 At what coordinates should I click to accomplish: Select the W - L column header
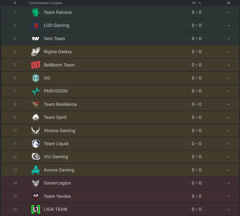[197, 3]
